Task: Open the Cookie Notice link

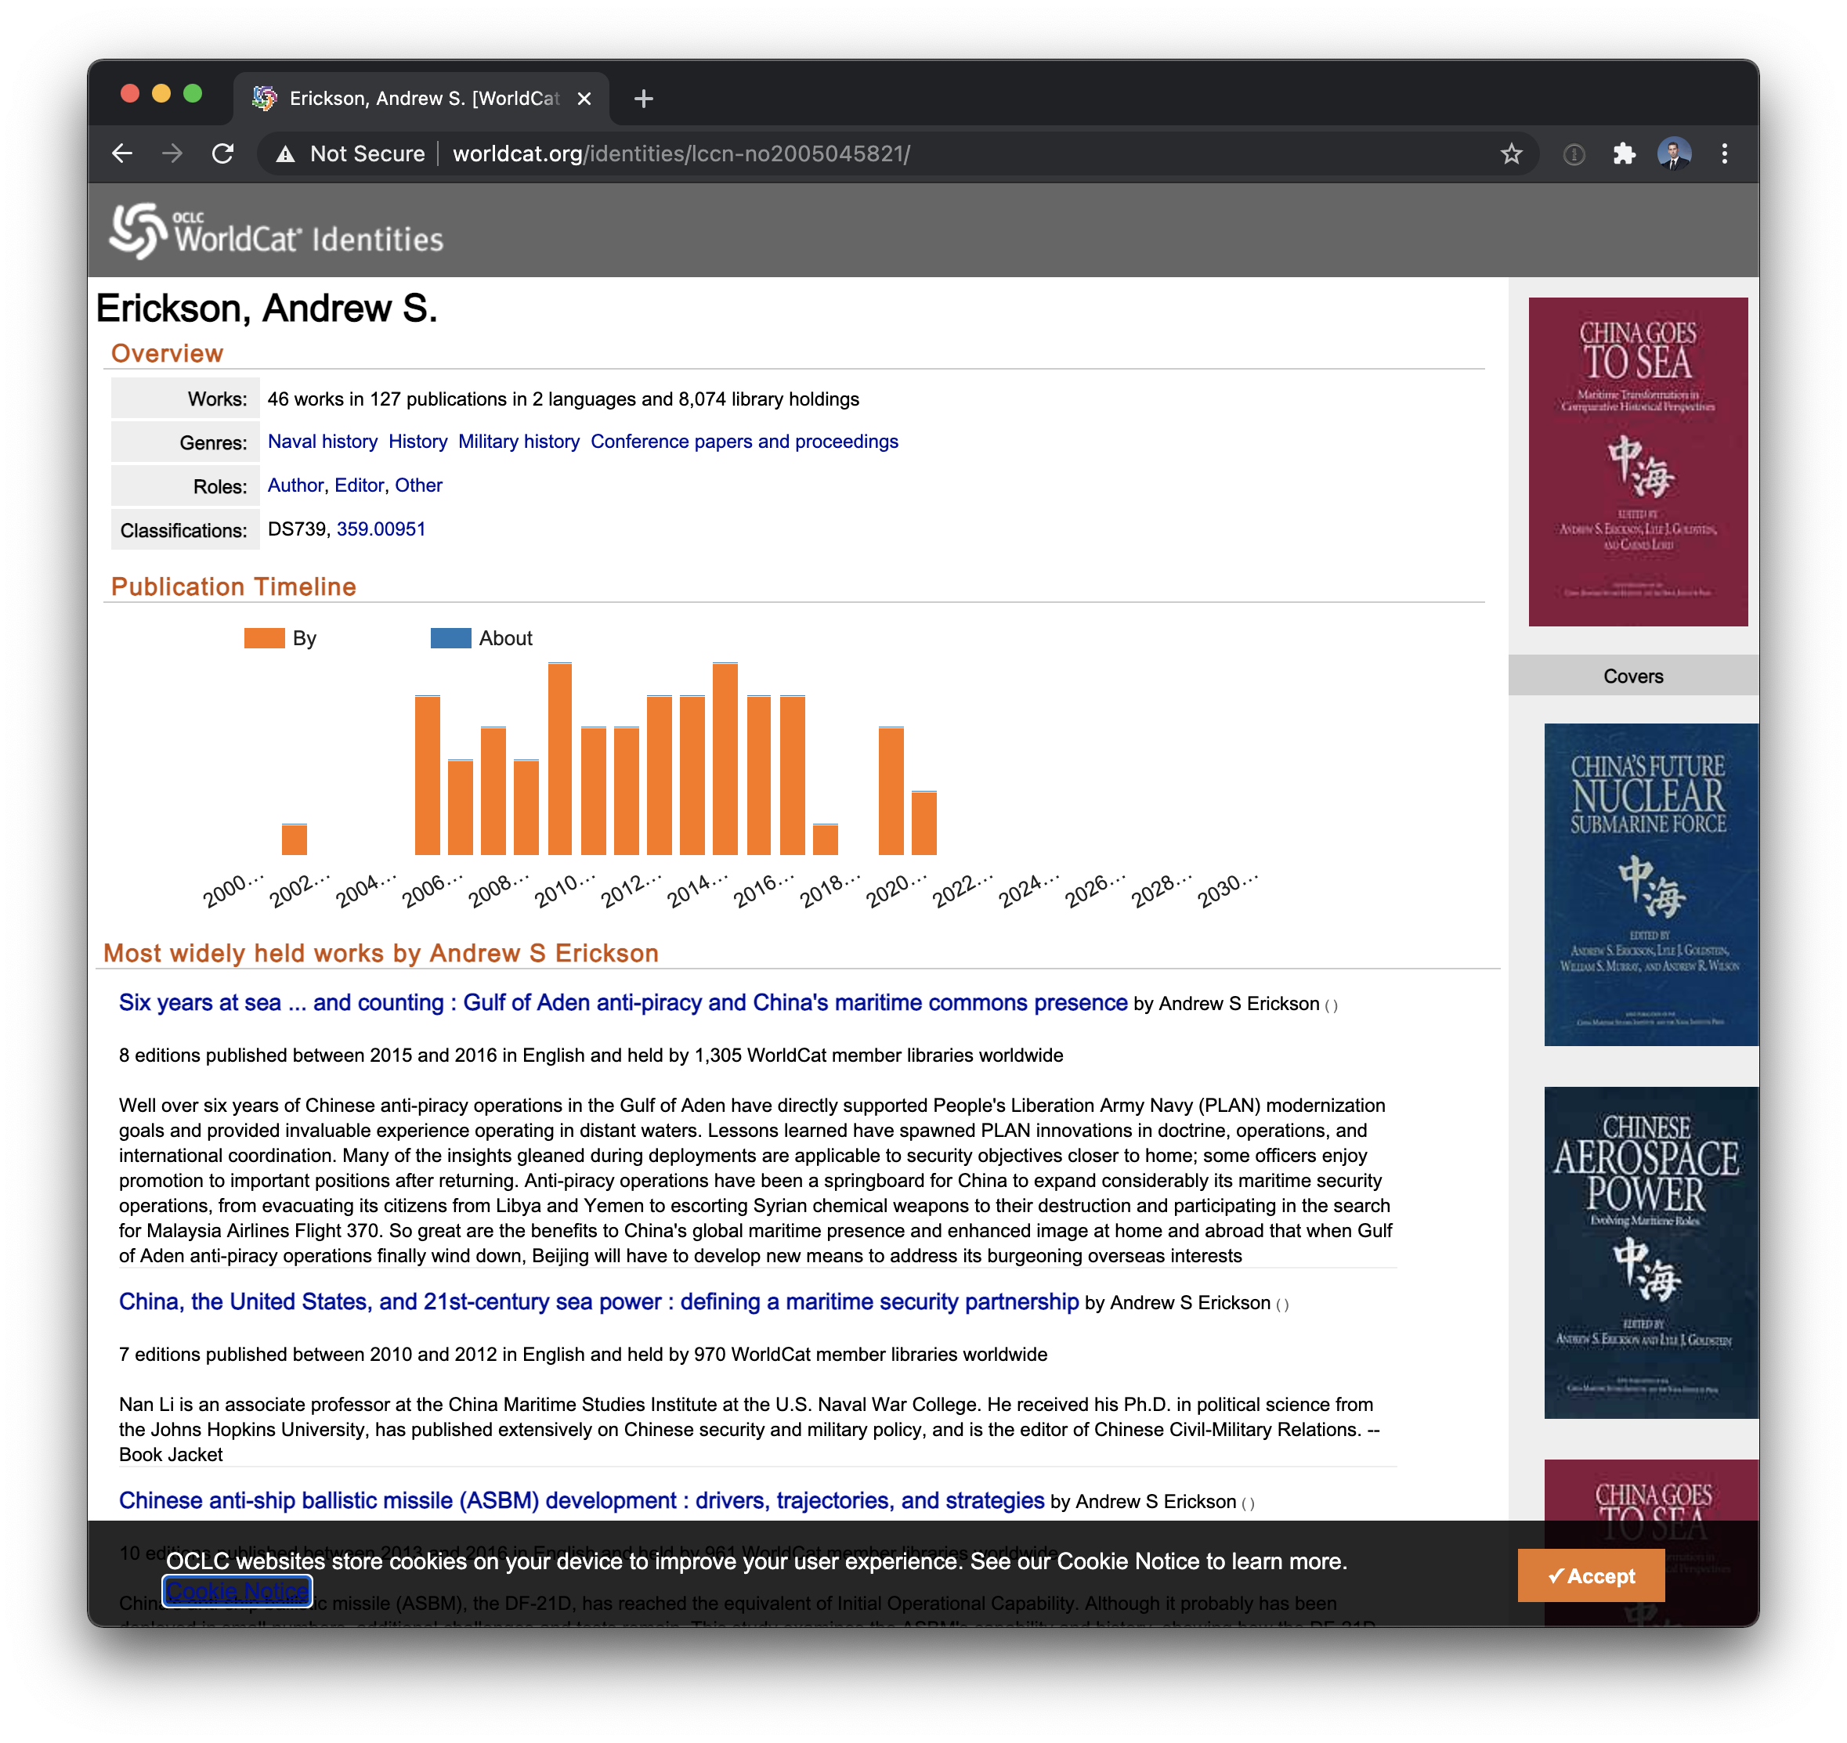Action: (237, 1590)
